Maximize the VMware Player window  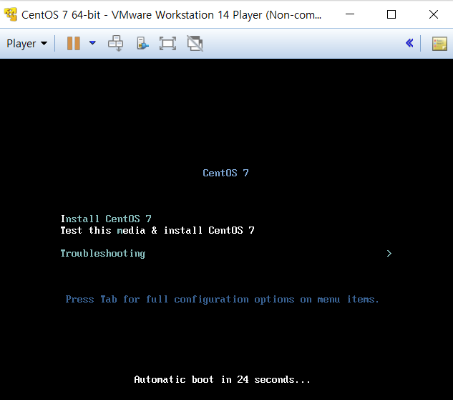391,14
